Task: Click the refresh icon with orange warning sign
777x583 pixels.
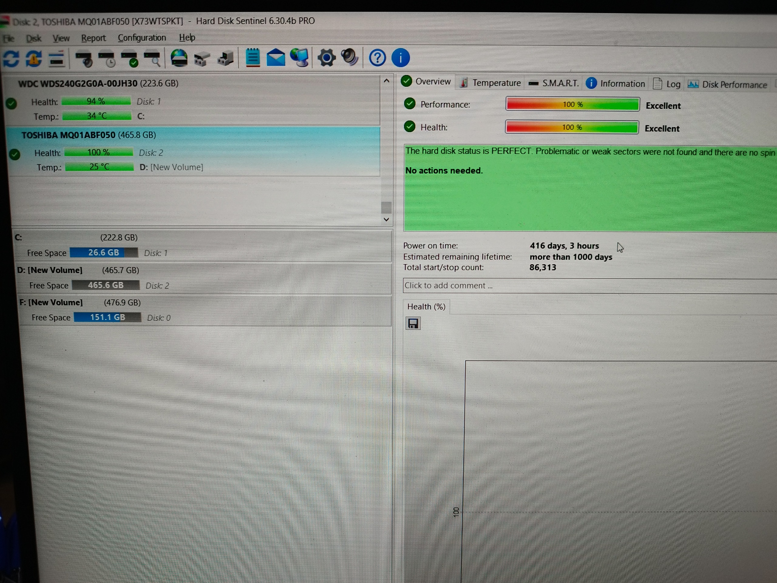Action: coord(34,58)
